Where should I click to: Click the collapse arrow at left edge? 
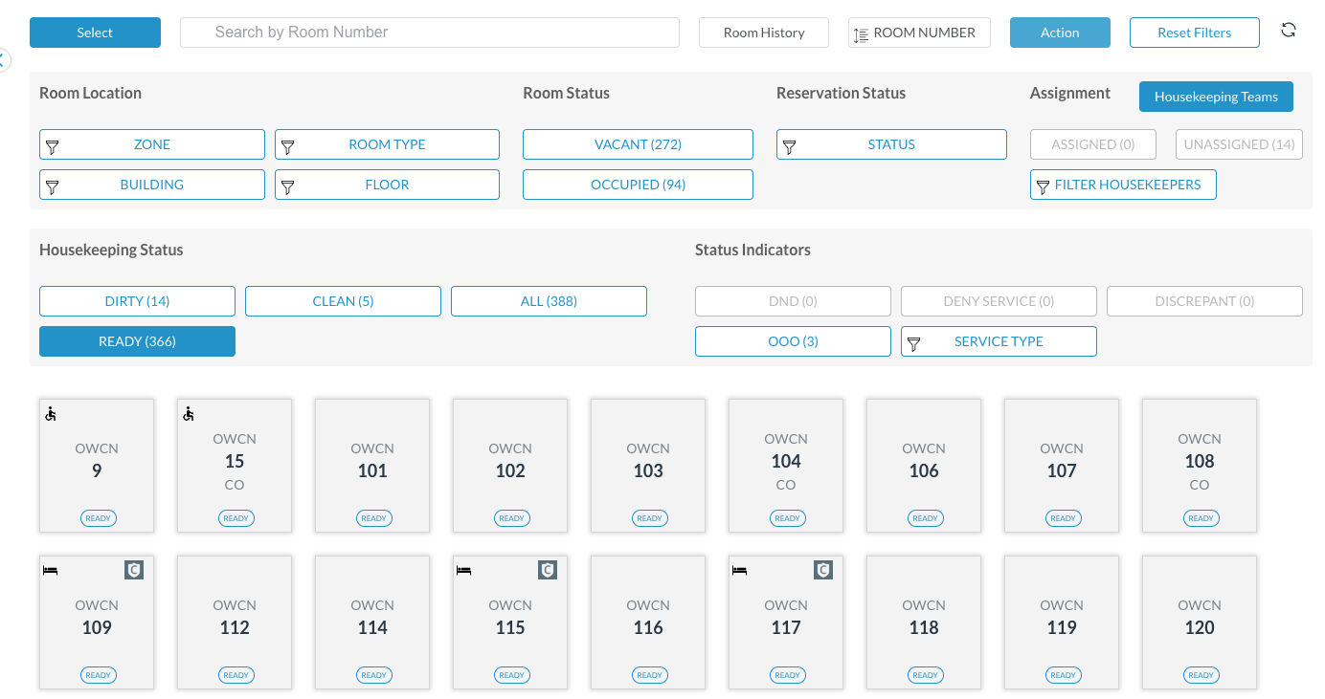(x=3, y=60)
